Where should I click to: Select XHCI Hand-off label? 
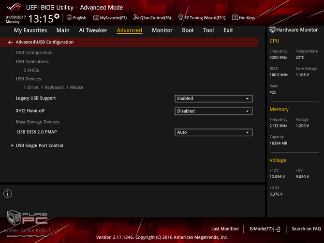30,111
